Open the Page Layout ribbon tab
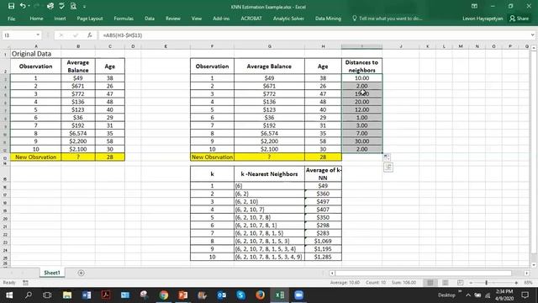Image resolution: width=538 pixels, height=303 pixels. pos(90,19)
